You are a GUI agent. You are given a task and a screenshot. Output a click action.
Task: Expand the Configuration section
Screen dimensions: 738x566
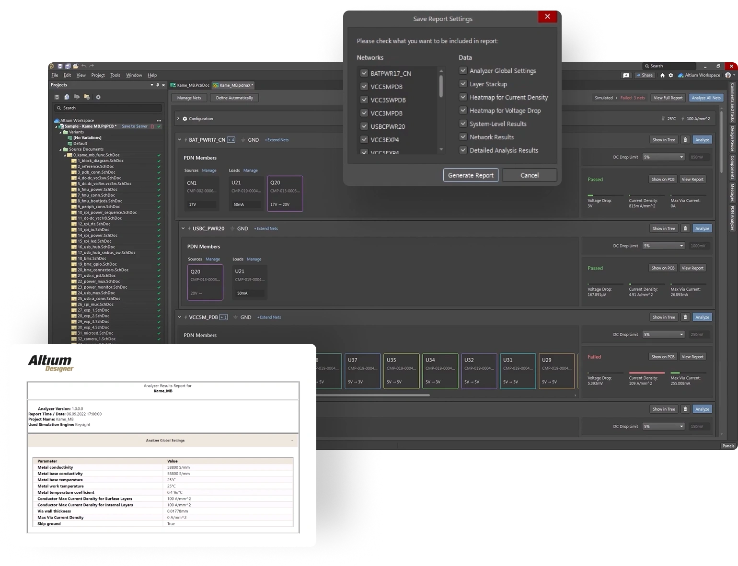[178, 119]
